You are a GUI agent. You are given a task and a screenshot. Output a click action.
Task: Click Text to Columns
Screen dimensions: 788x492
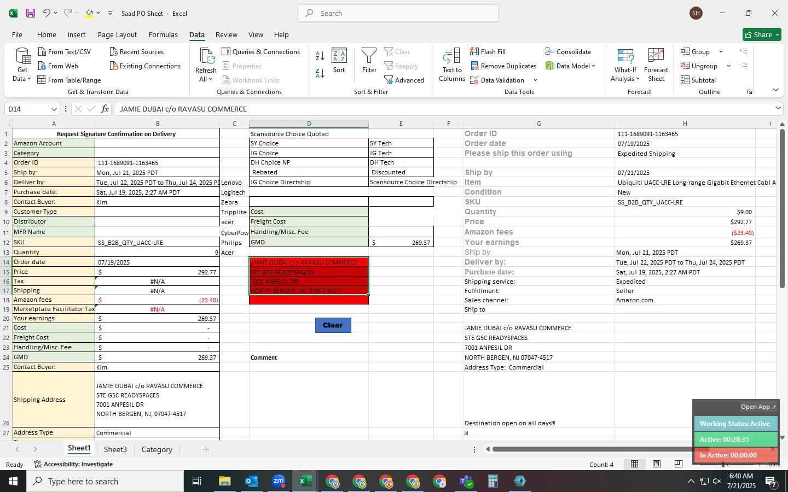point(452,65)
